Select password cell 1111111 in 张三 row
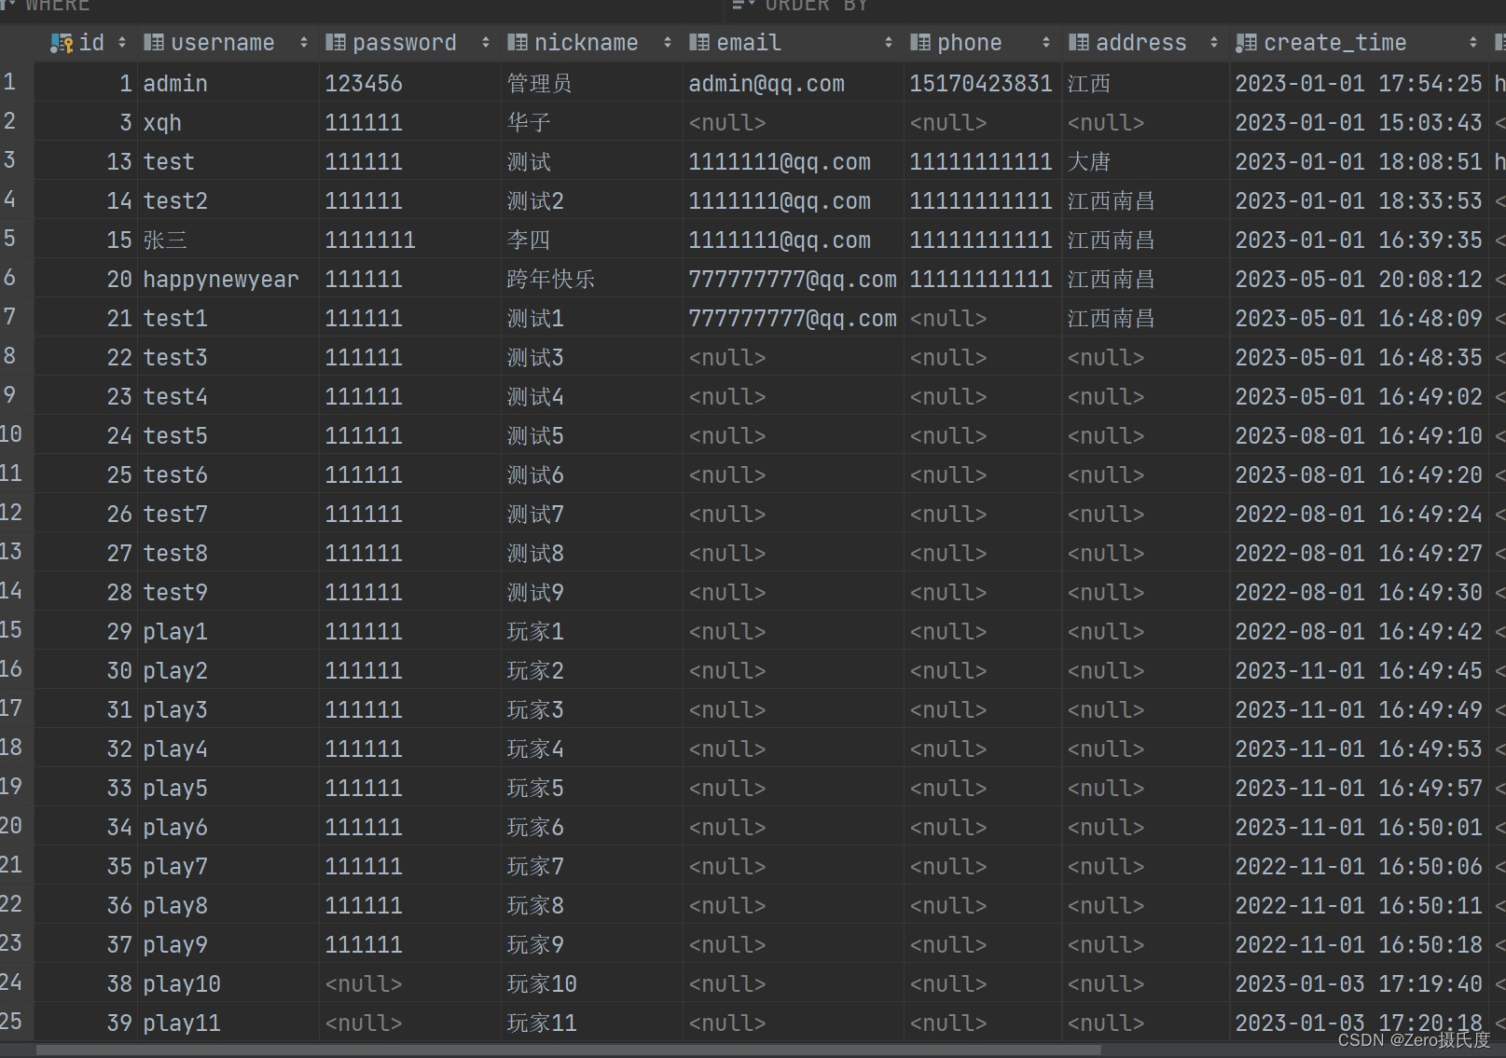This screenshot has height=1058, width=1506. pyautogui.click(x=409, y=240)
